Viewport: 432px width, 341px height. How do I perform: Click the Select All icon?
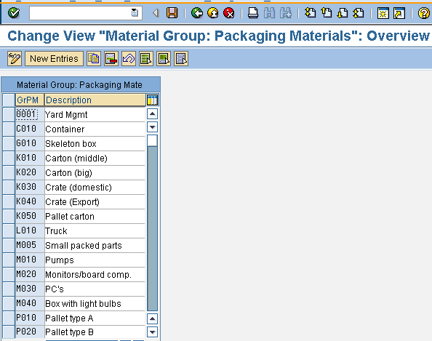tap(146, 58)
